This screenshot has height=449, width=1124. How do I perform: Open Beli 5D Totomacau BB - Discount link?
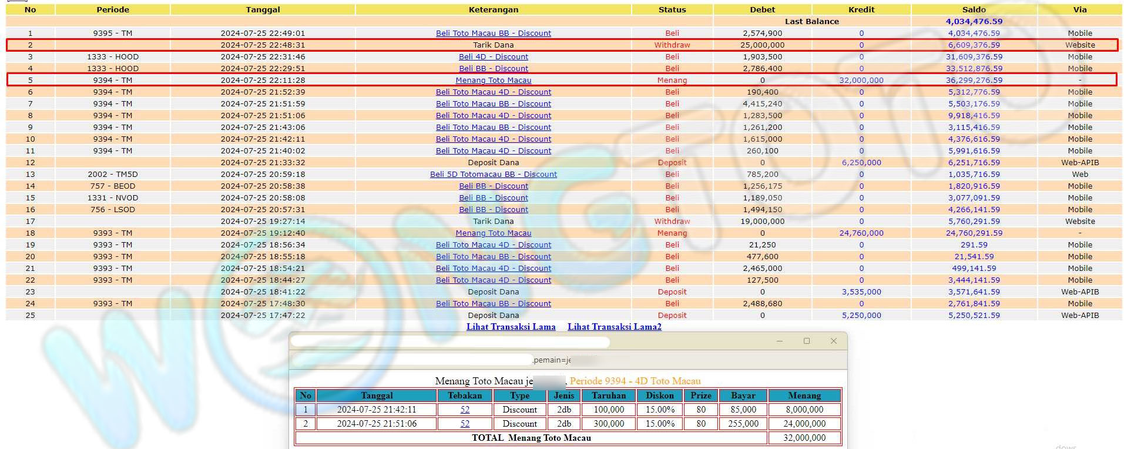(x=493, y=175)
